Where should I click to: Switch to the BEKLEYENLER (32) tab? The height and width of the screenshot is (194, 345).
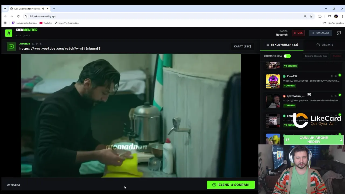click(x=282, y=45)
